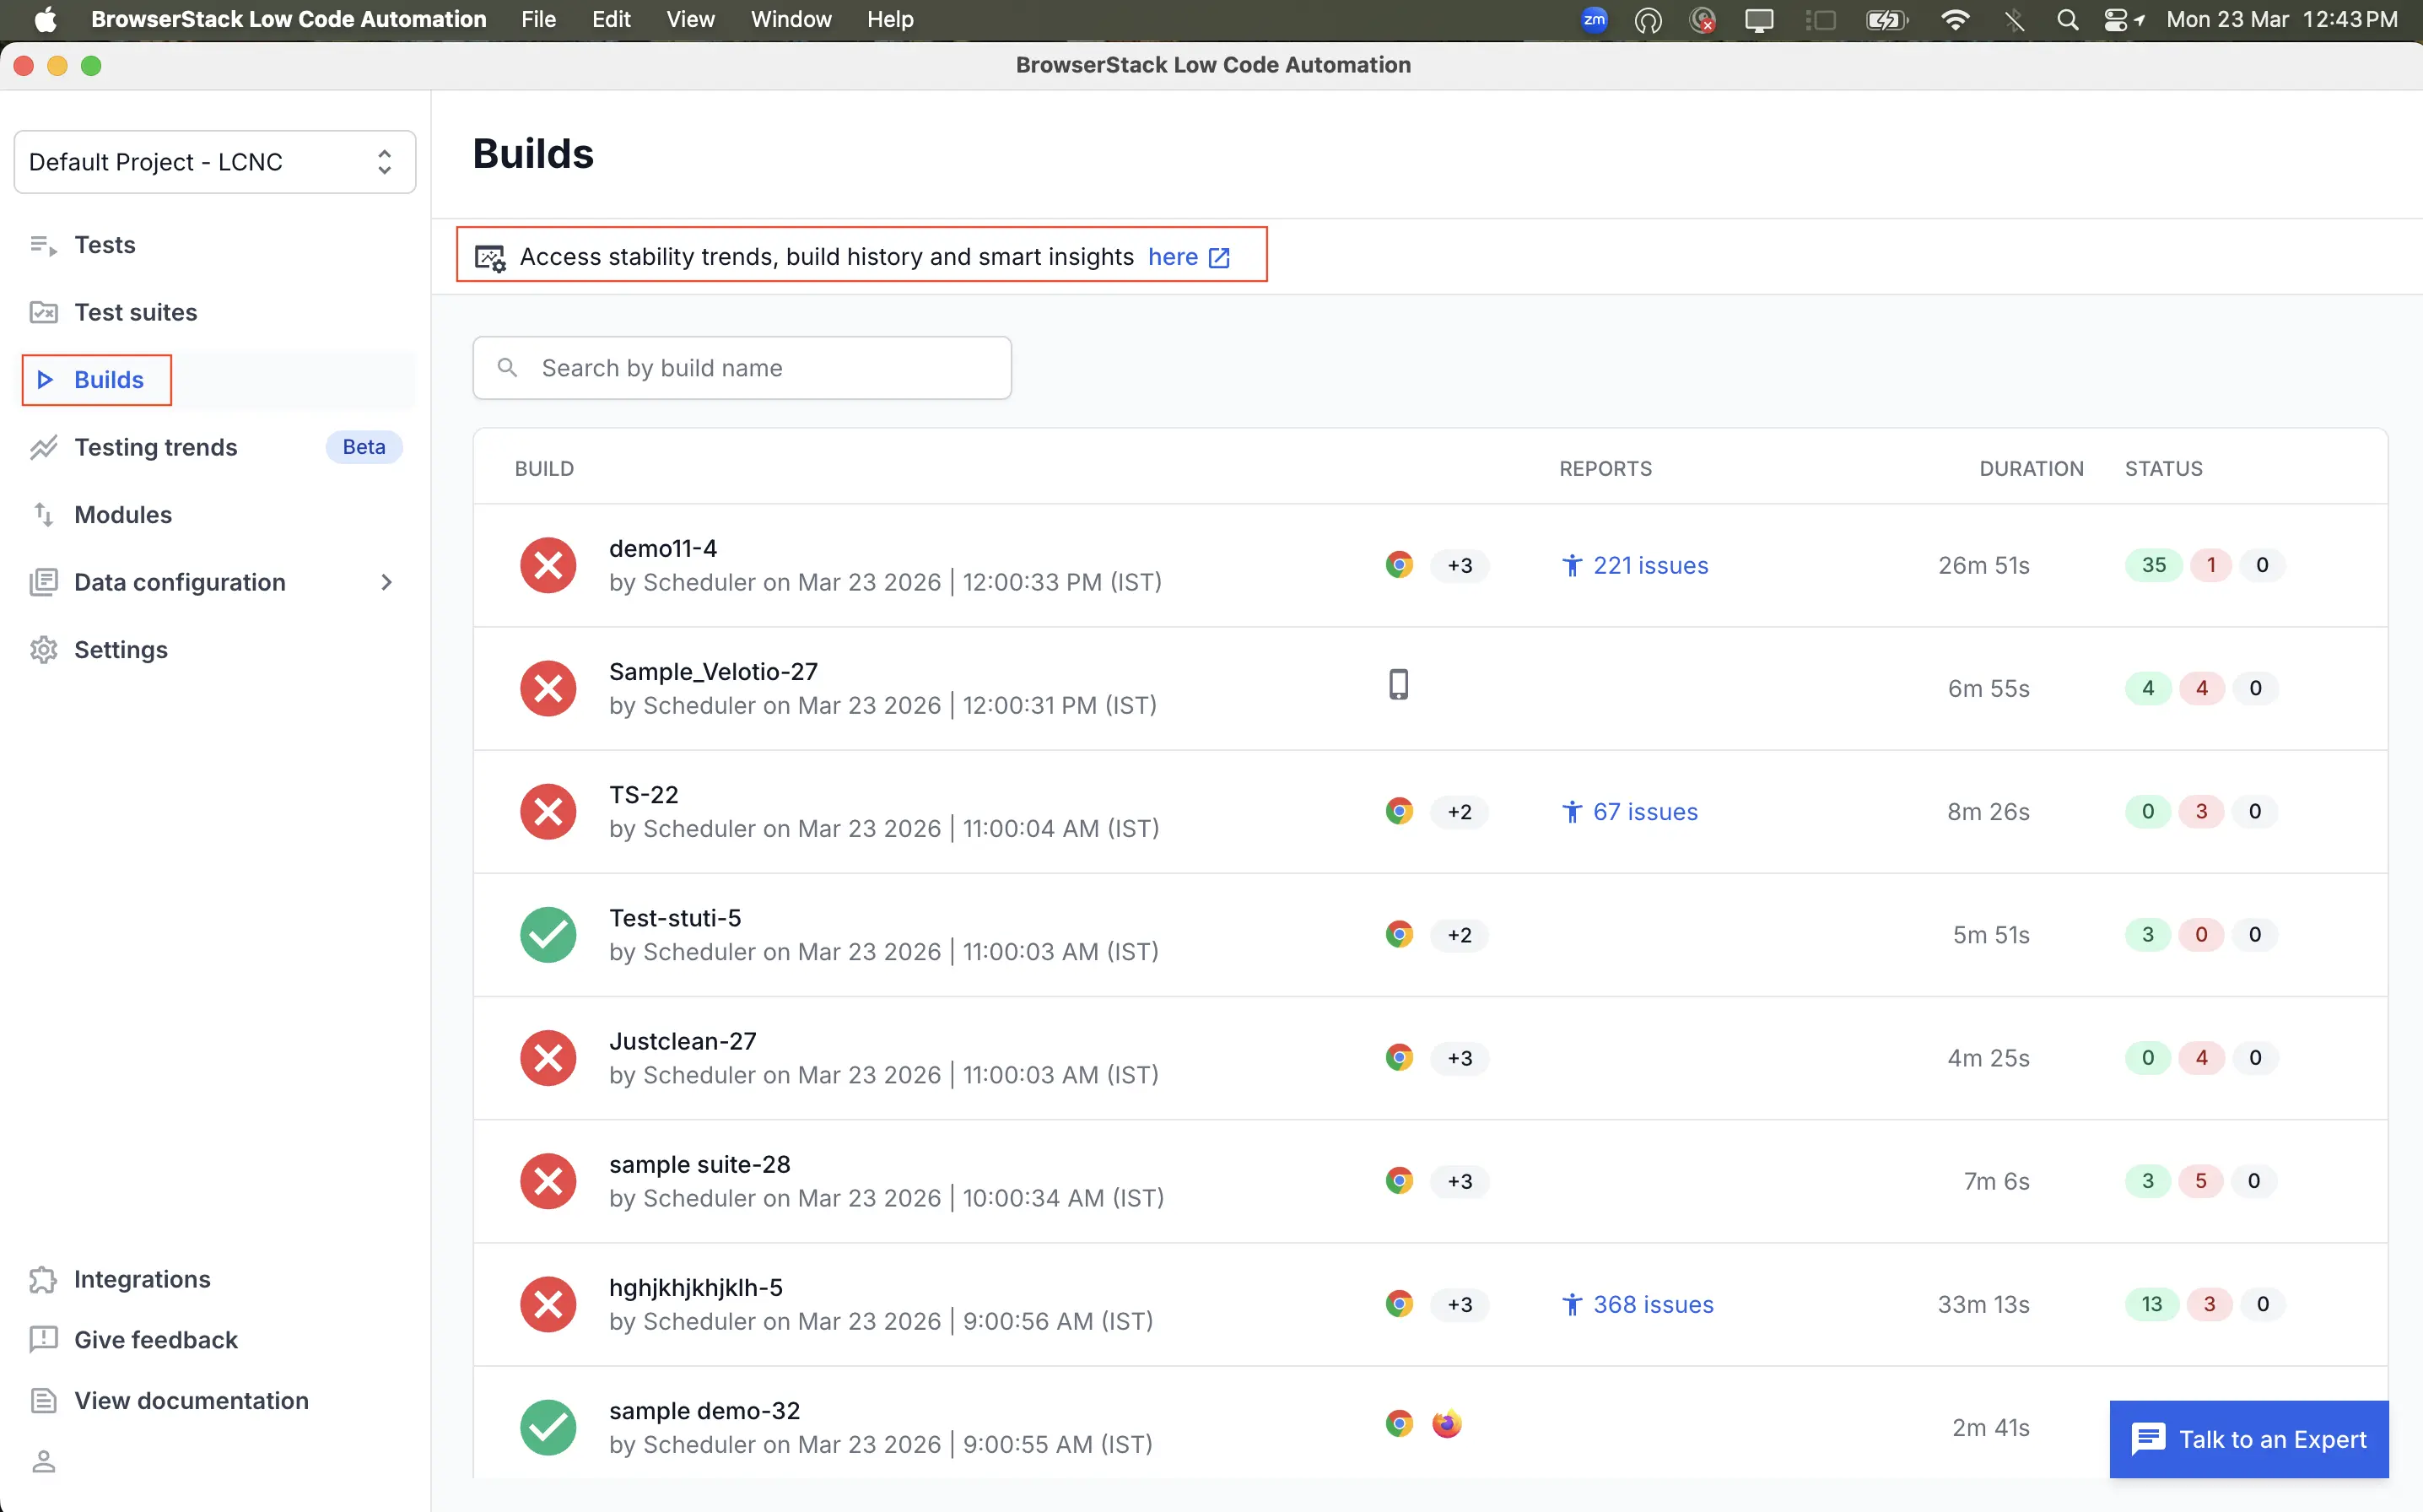Click the failed status icon on TS-22 build
Viewport: 2423px width, 1512px height.
coord(548,811)
